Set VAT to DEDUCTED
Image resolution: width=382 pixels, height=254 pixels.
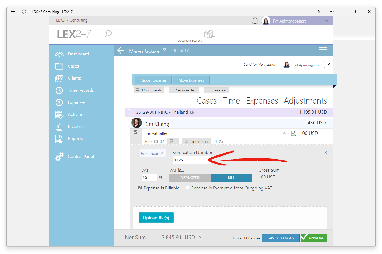(x=190, y=178)
